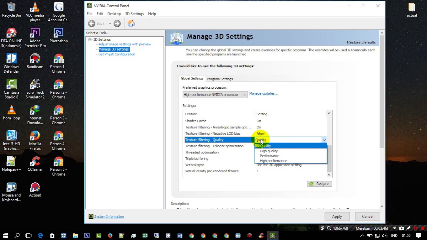Choose High quality from dropdown list
Screen dimensions: 427x240
[269, 151]
